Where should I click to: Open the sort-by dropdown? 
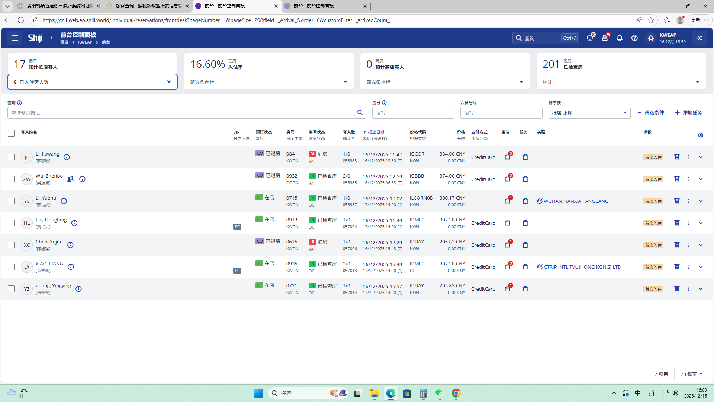(589, 113)
